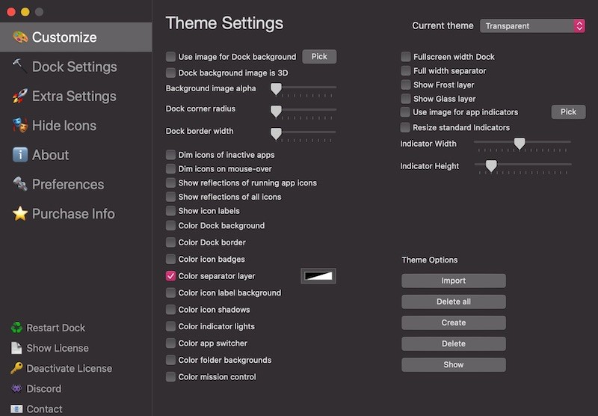Image resolution: width=598 pixels, height=416 pixels.
Task: Check Dim icons of inactive apps
Action: (x=170, y=155)
